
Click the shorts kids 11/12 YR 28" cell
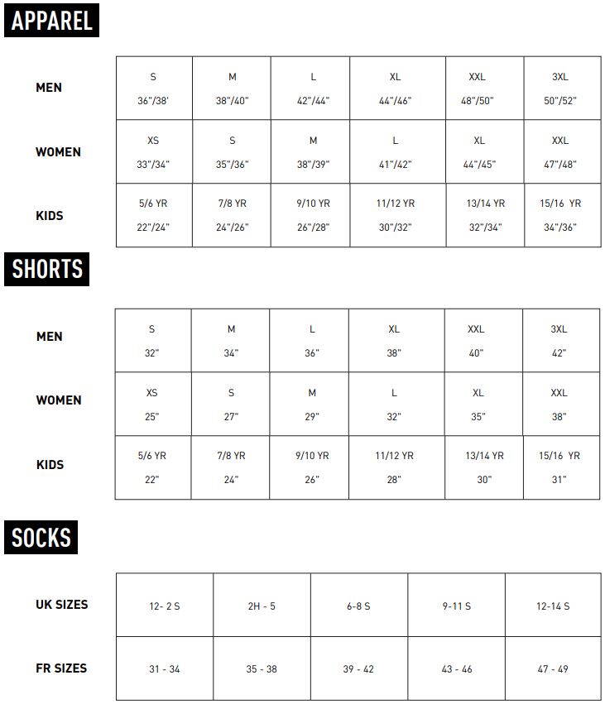point(395,467)
